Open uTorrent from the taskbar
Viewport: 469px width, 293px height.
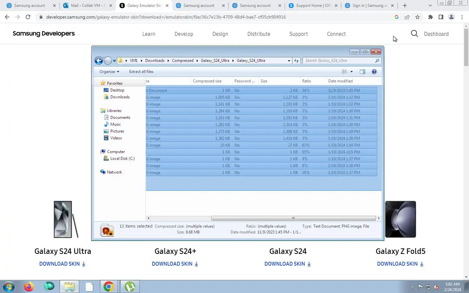click(130, 287)
